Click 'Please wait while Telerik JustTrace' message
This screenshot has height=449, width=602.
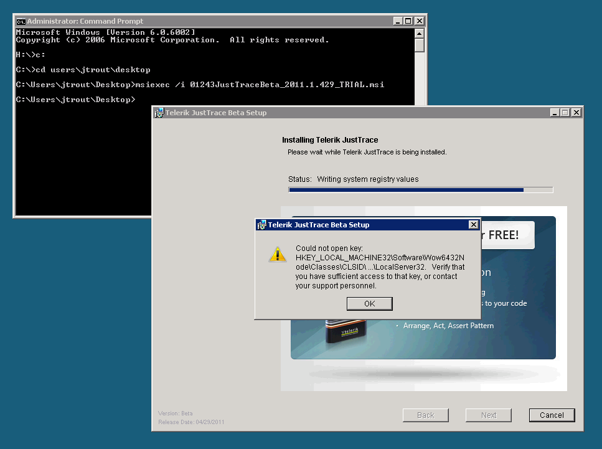click(x=367, y=152)
